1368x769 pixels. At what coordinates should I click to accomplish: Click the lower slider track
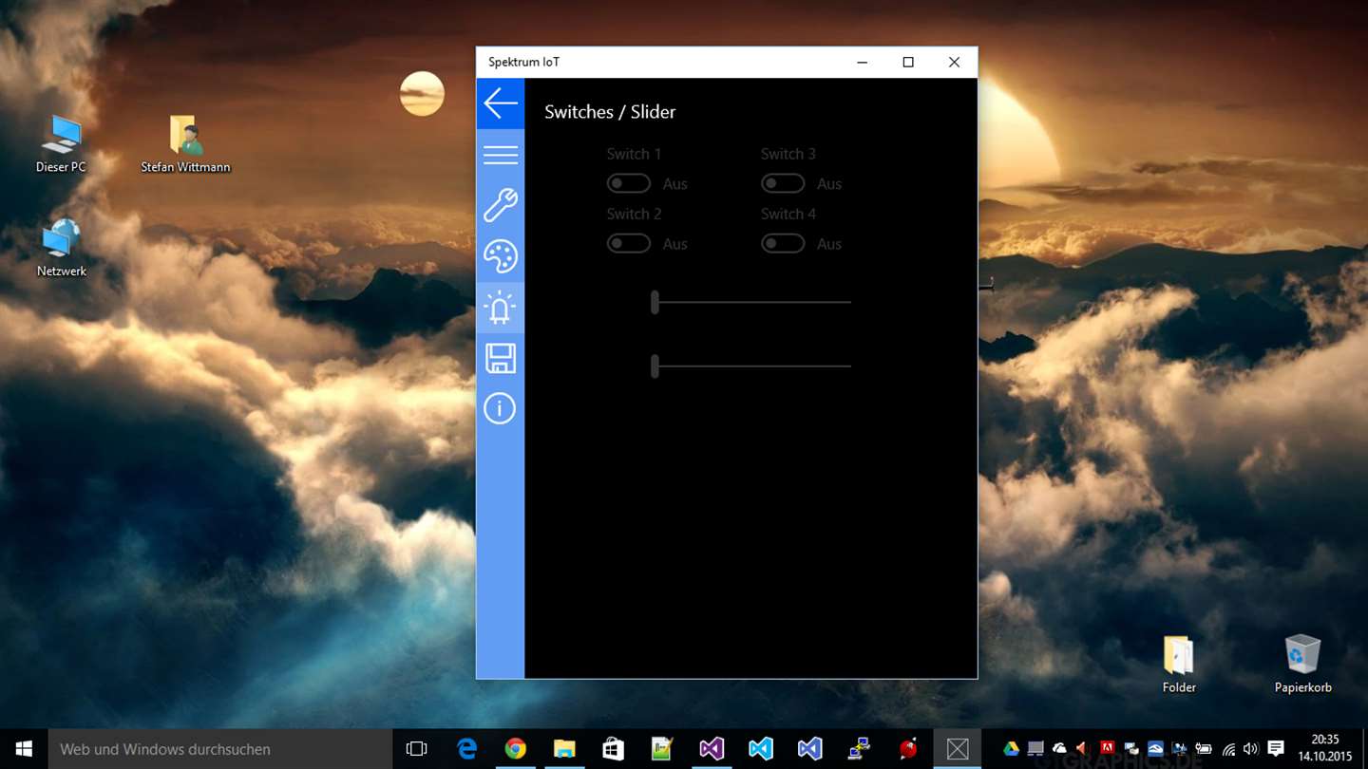click(x=751, y=366)
